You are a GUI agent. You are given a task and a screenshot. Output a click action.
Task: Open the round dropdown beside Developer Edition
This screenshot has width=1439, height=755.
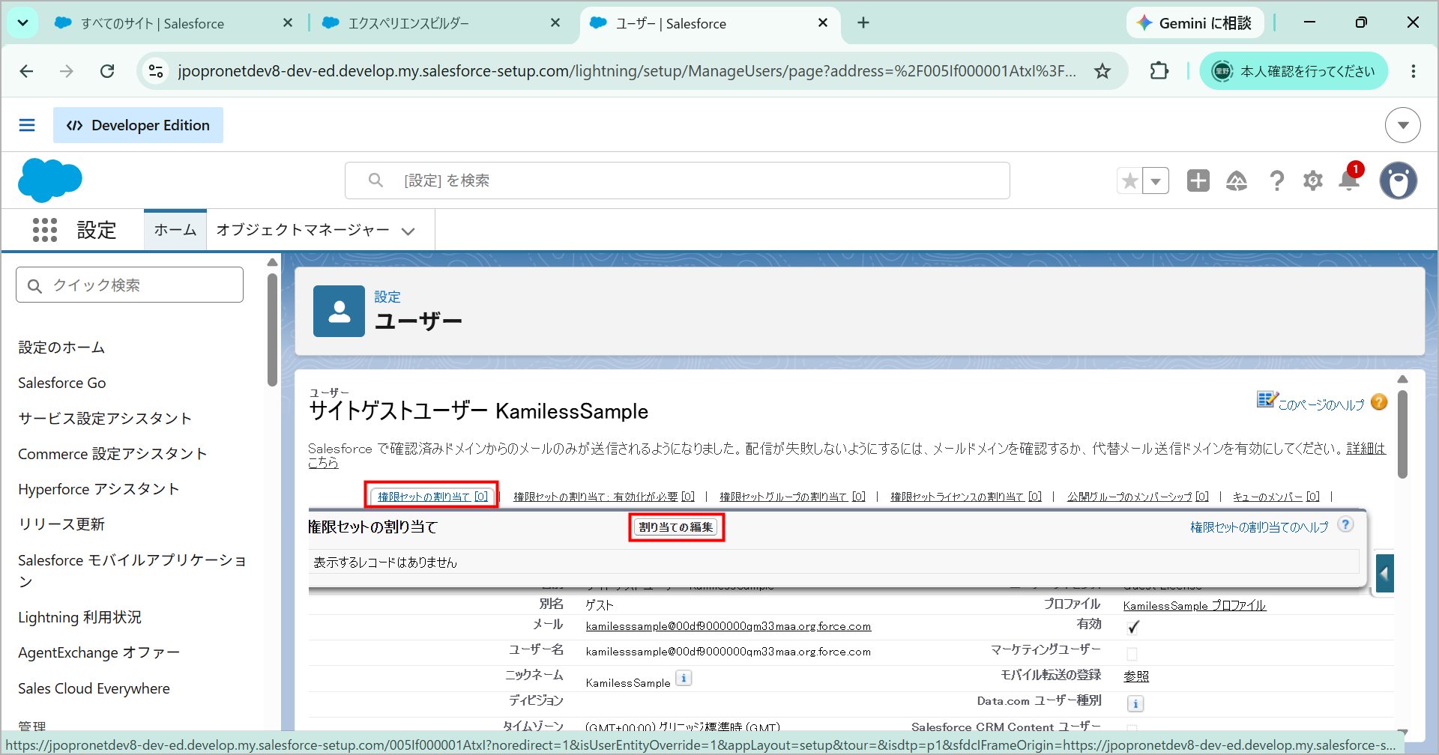point(1403,125)
